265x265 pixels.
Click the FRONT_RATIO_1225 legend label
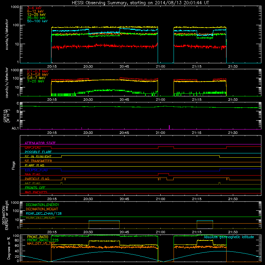pos(43,240)
